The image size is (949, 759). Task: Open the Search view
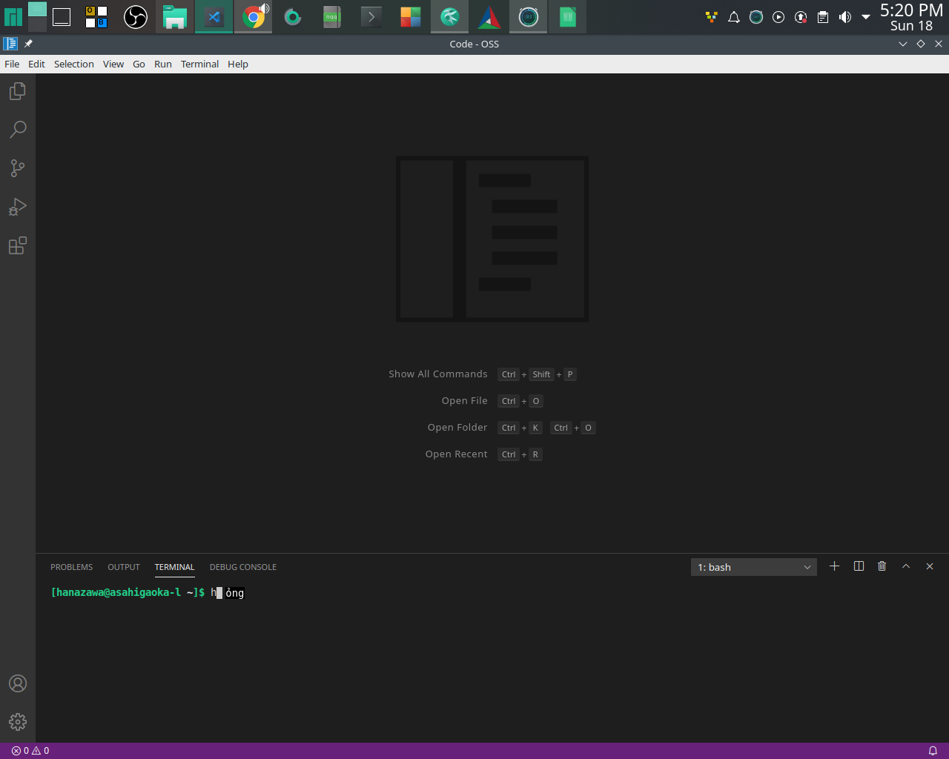[x=18, y=129]
